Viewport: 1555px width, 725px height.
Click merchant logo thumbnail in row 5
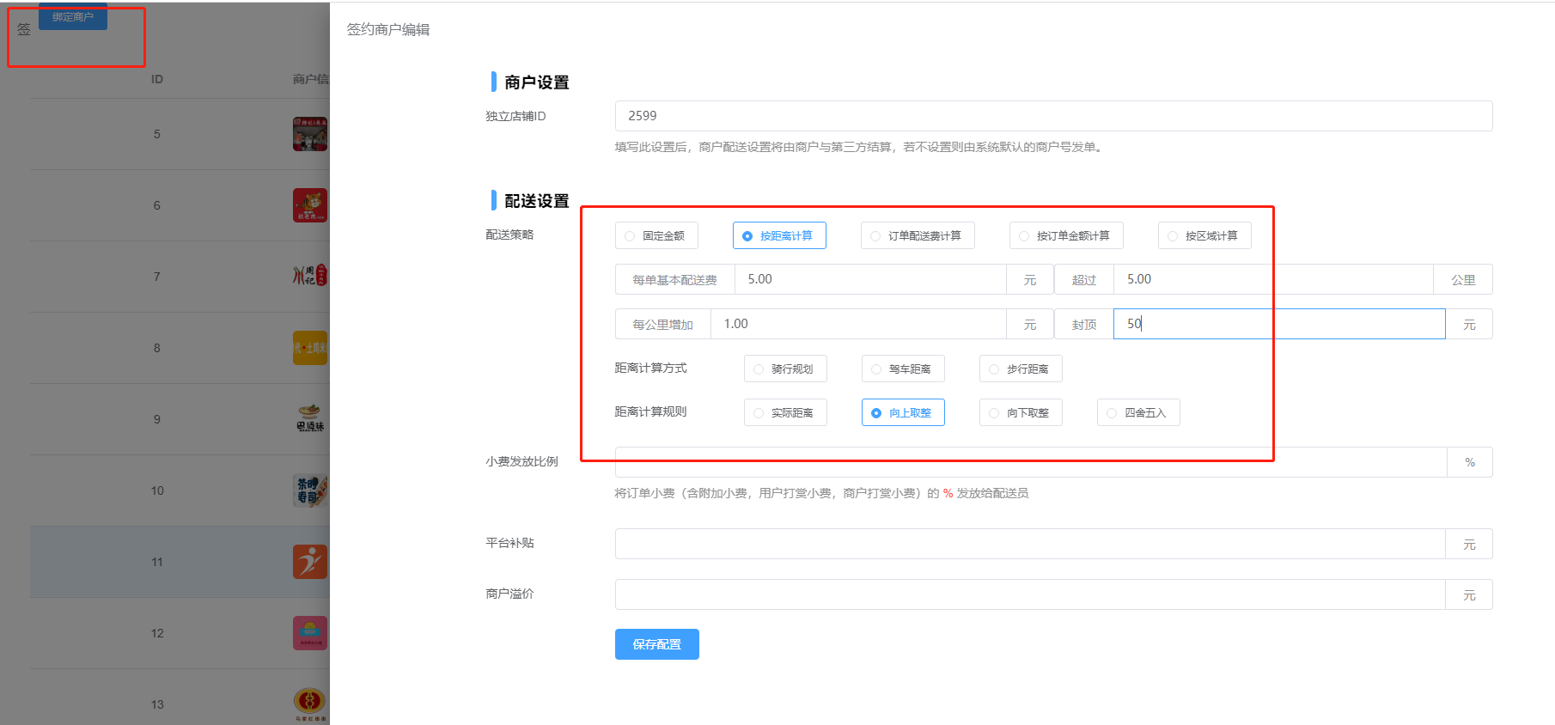310,134
